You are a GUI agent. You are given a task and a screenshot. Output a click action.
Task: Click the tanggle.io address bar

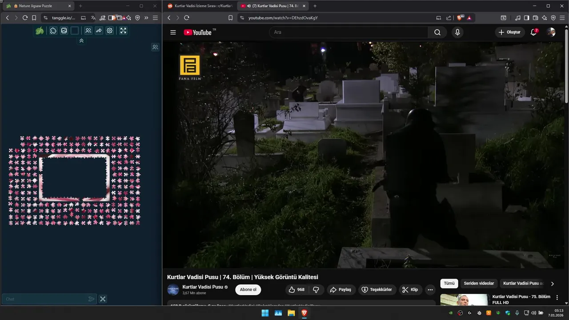tap(63, 18)
